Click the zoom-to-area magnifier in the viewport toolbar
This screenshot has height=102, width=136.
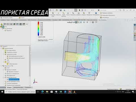tap(78, 22)
